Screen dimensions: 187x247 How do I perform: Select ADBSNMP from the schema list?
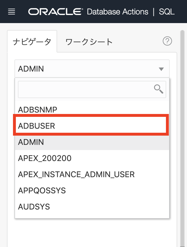tap(38, 110)
